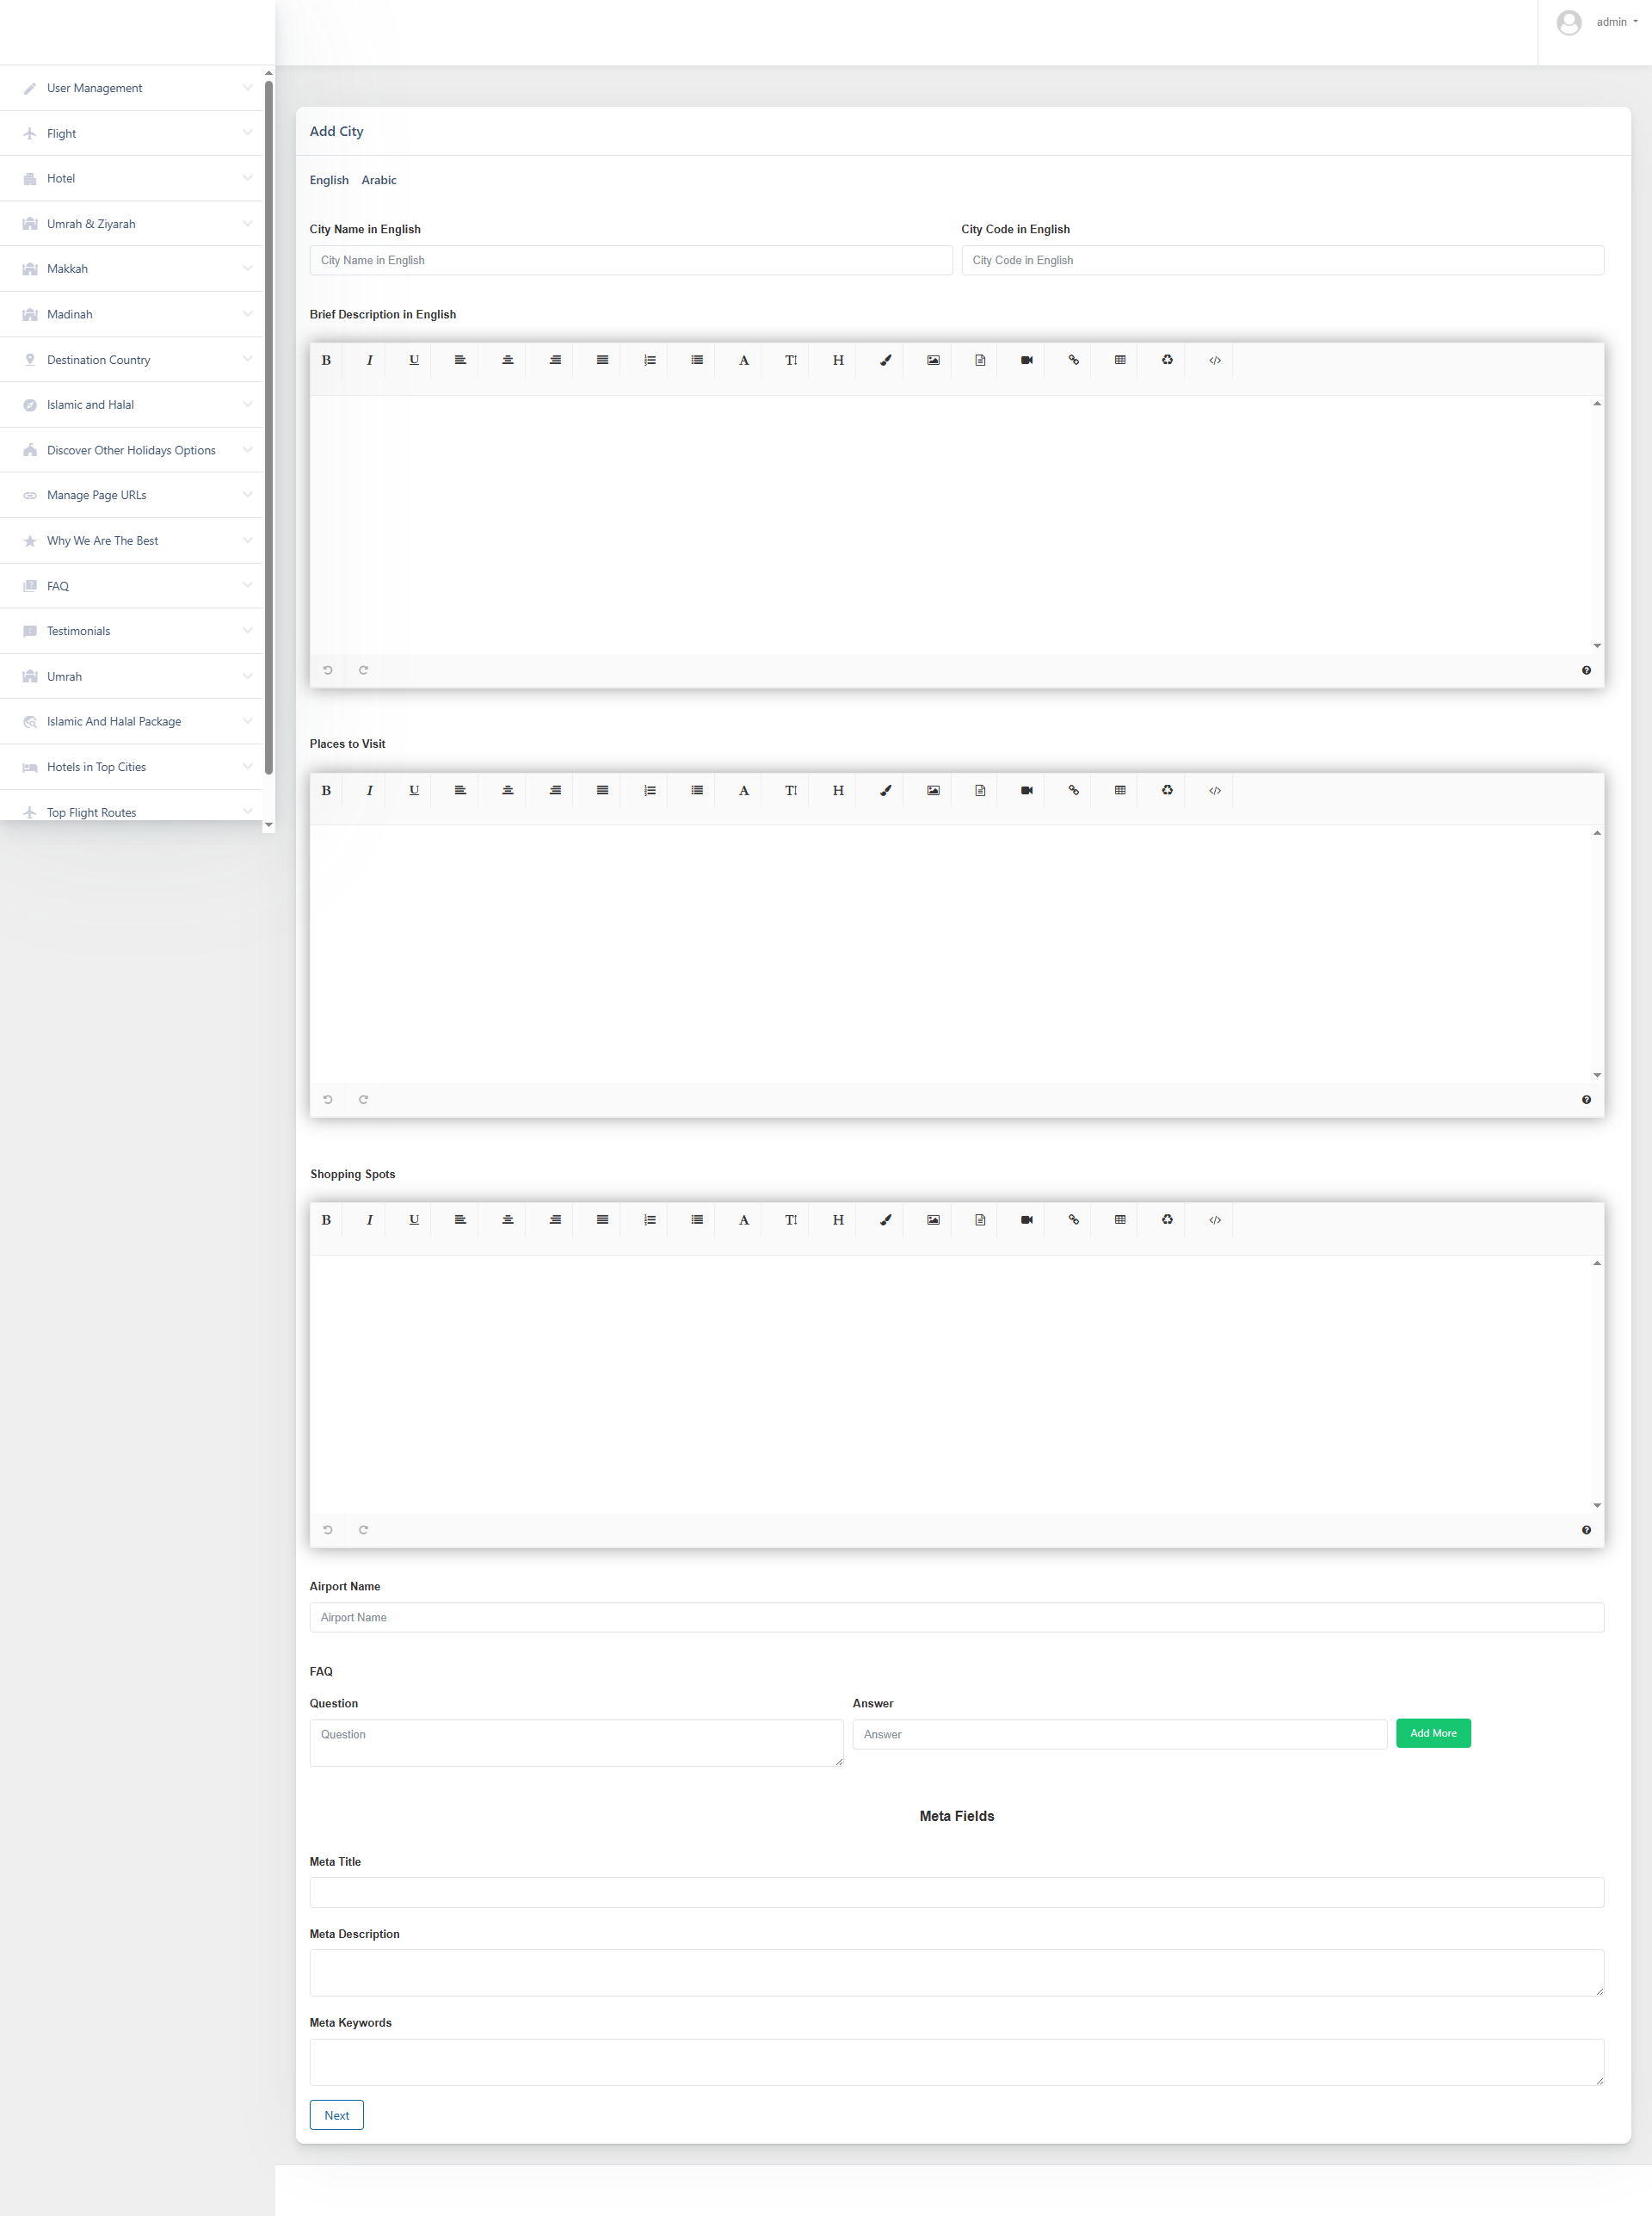Viewport: 1652px width, 2216px height.
Task: Open help icon in Places to Visit editor
Action: click(x=1586, y=1100)
